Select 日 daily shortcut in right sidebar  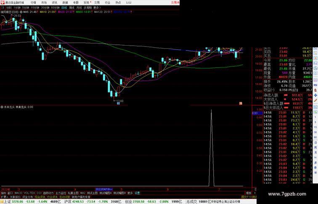pyautogui.click(x=315, y=142)
